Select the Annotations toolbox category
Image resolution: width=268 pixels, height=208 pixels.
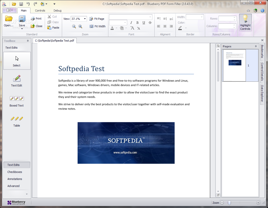[x=17, y=179]
